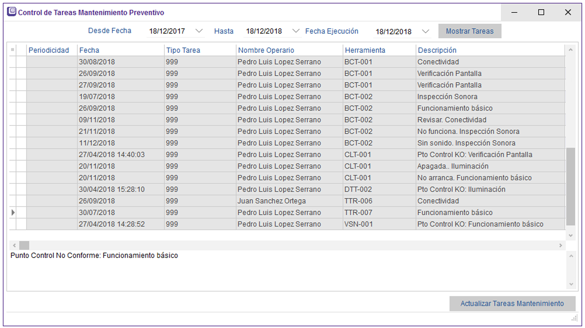The image size is (585, 328).
Task: Click Actualizar Tareas Mantenimiento button
Action: [x=512, y=304]
